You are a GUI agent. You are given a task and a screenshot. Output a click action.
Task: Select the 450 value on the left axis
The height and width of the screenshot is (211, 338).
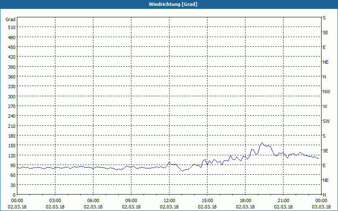coord(12,47)
